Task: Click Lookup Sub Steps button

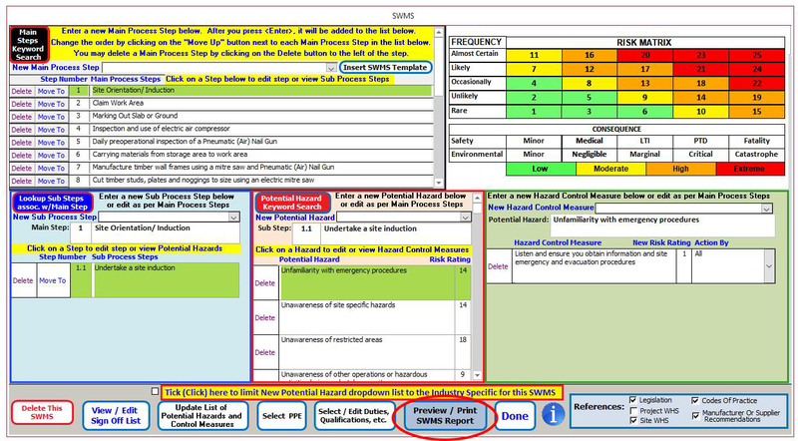Action: click(x=53, y=203)
